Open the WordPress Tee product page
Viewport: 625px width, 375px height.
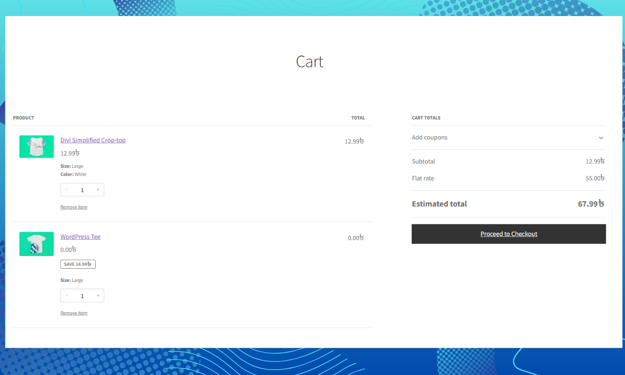(80, 237)
